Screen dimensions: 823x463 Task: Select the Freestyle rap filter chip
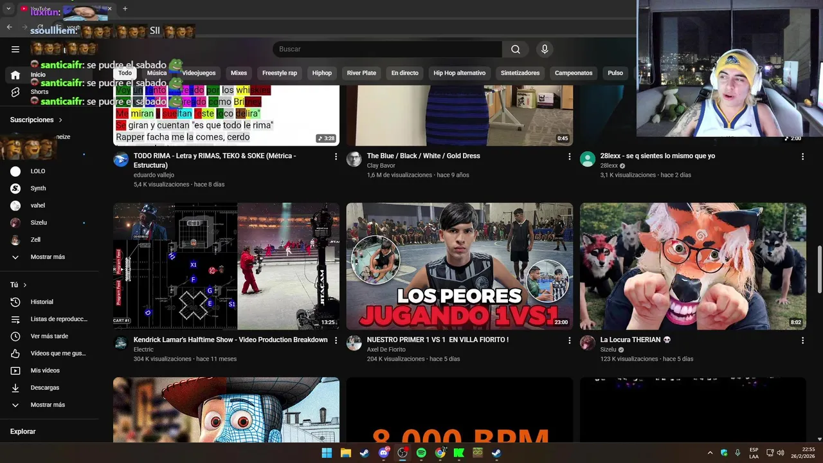click(280, 73)
